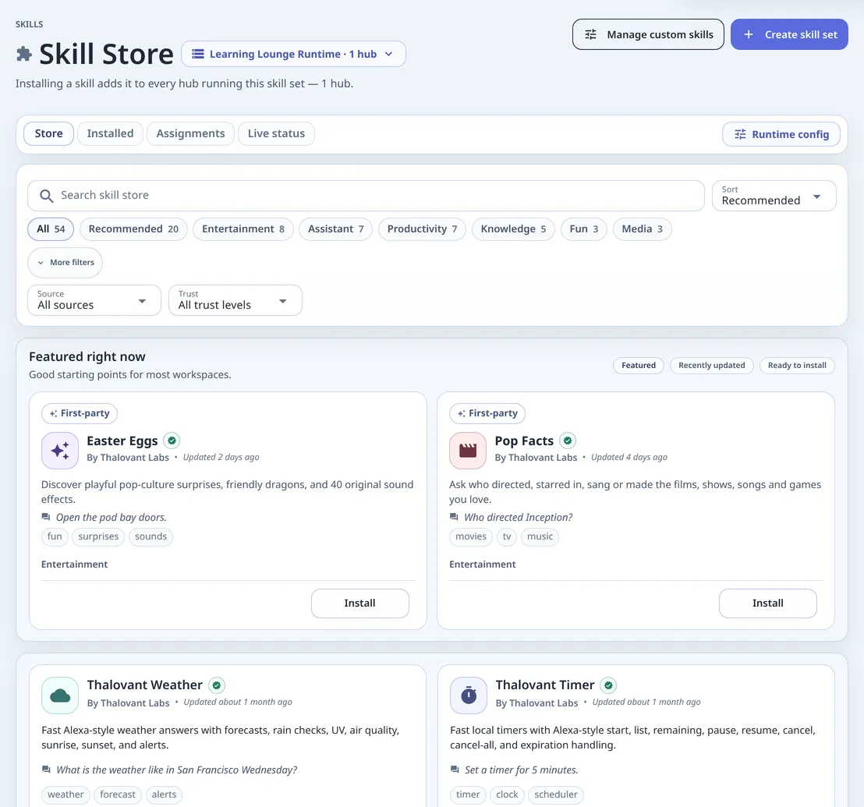Click 'Updated 4 days ago' on Pop Facts
This screenshot has width=864, height=807.
[x=629, y=457]
